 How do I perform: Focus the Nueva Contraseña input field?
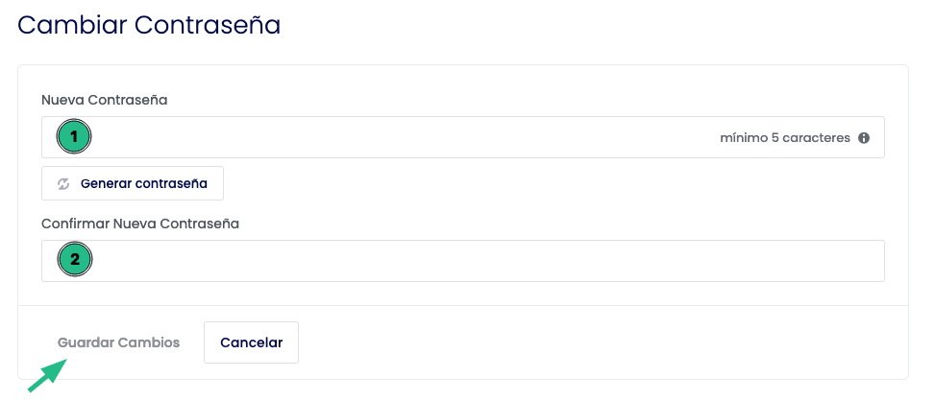click(x=463, y=137)
